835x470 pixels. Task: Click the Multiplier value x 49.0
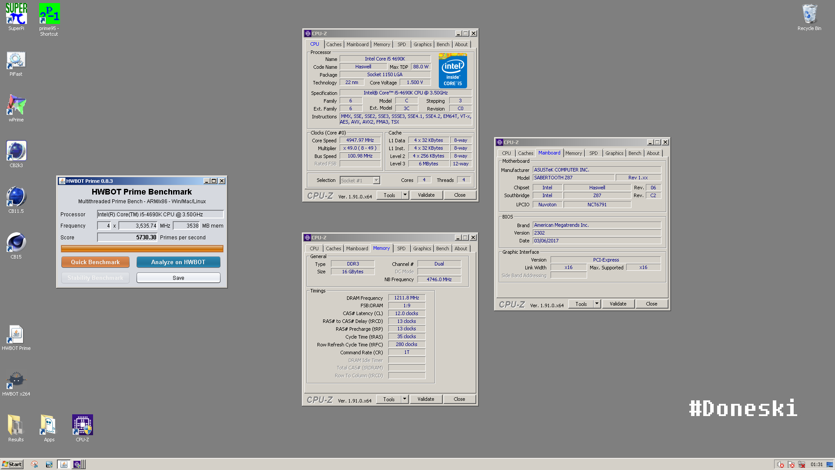pos(360,148)
